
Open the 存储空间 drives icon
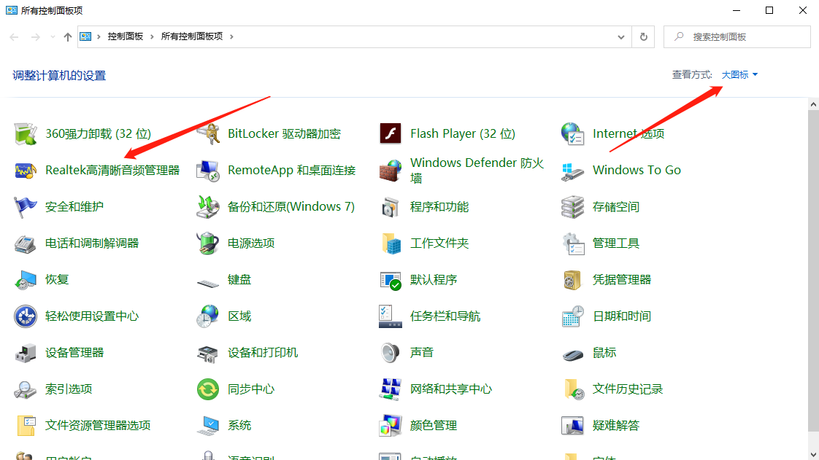(572, 207)
